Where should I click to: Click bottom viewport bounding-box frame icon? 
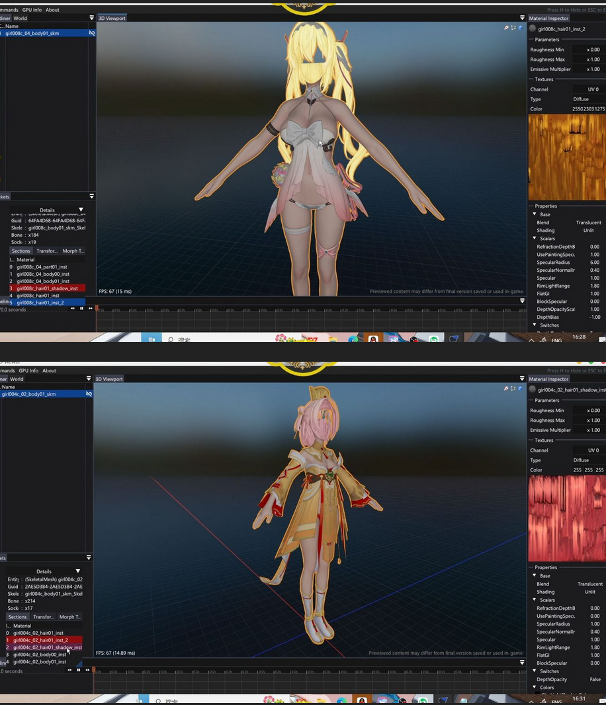click(x=513, y=388)
